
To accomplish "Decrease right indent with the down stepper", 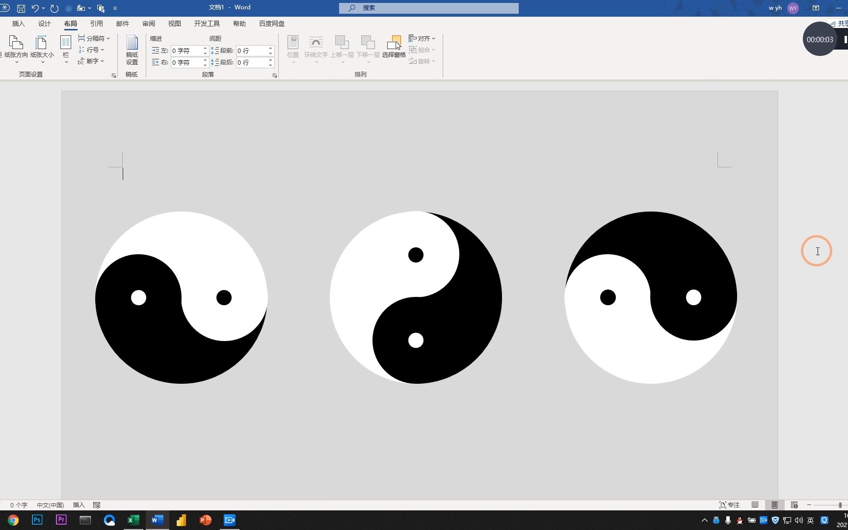I will coord(205,65).
